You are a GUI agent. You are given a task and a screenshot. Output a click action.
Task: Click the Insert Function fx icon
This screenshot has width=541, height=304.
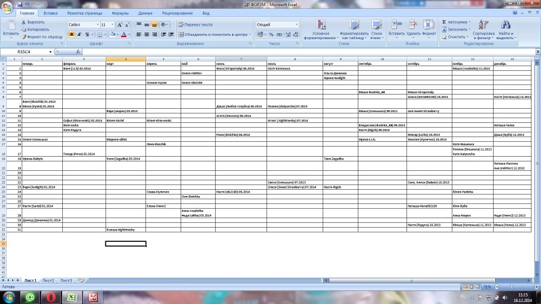(x=78, y=52)
